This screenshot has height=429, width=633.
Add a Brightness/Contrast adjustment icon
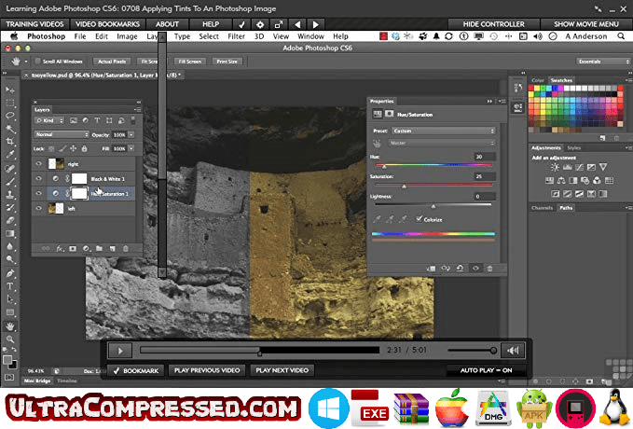(x=555, y=167)
